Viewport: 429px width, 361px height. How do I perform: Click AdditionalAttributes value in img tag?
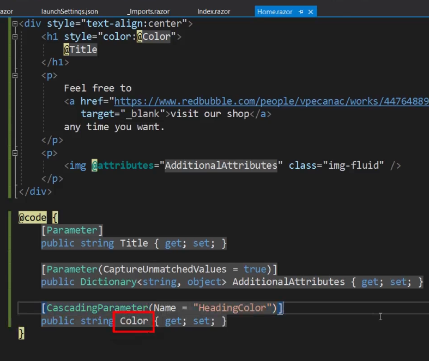(x=221, y=166)
